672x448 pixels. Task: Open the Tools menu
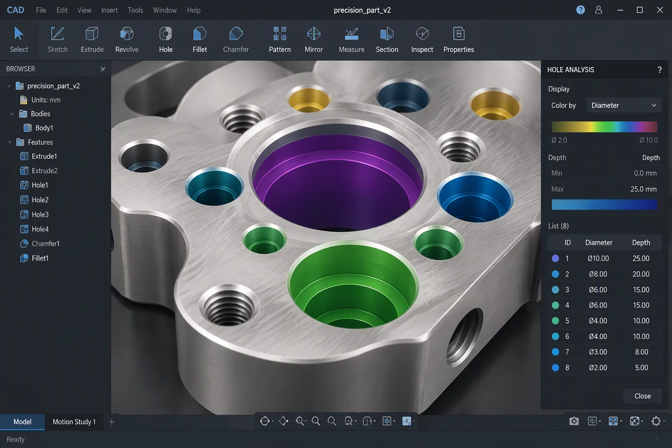135,10
